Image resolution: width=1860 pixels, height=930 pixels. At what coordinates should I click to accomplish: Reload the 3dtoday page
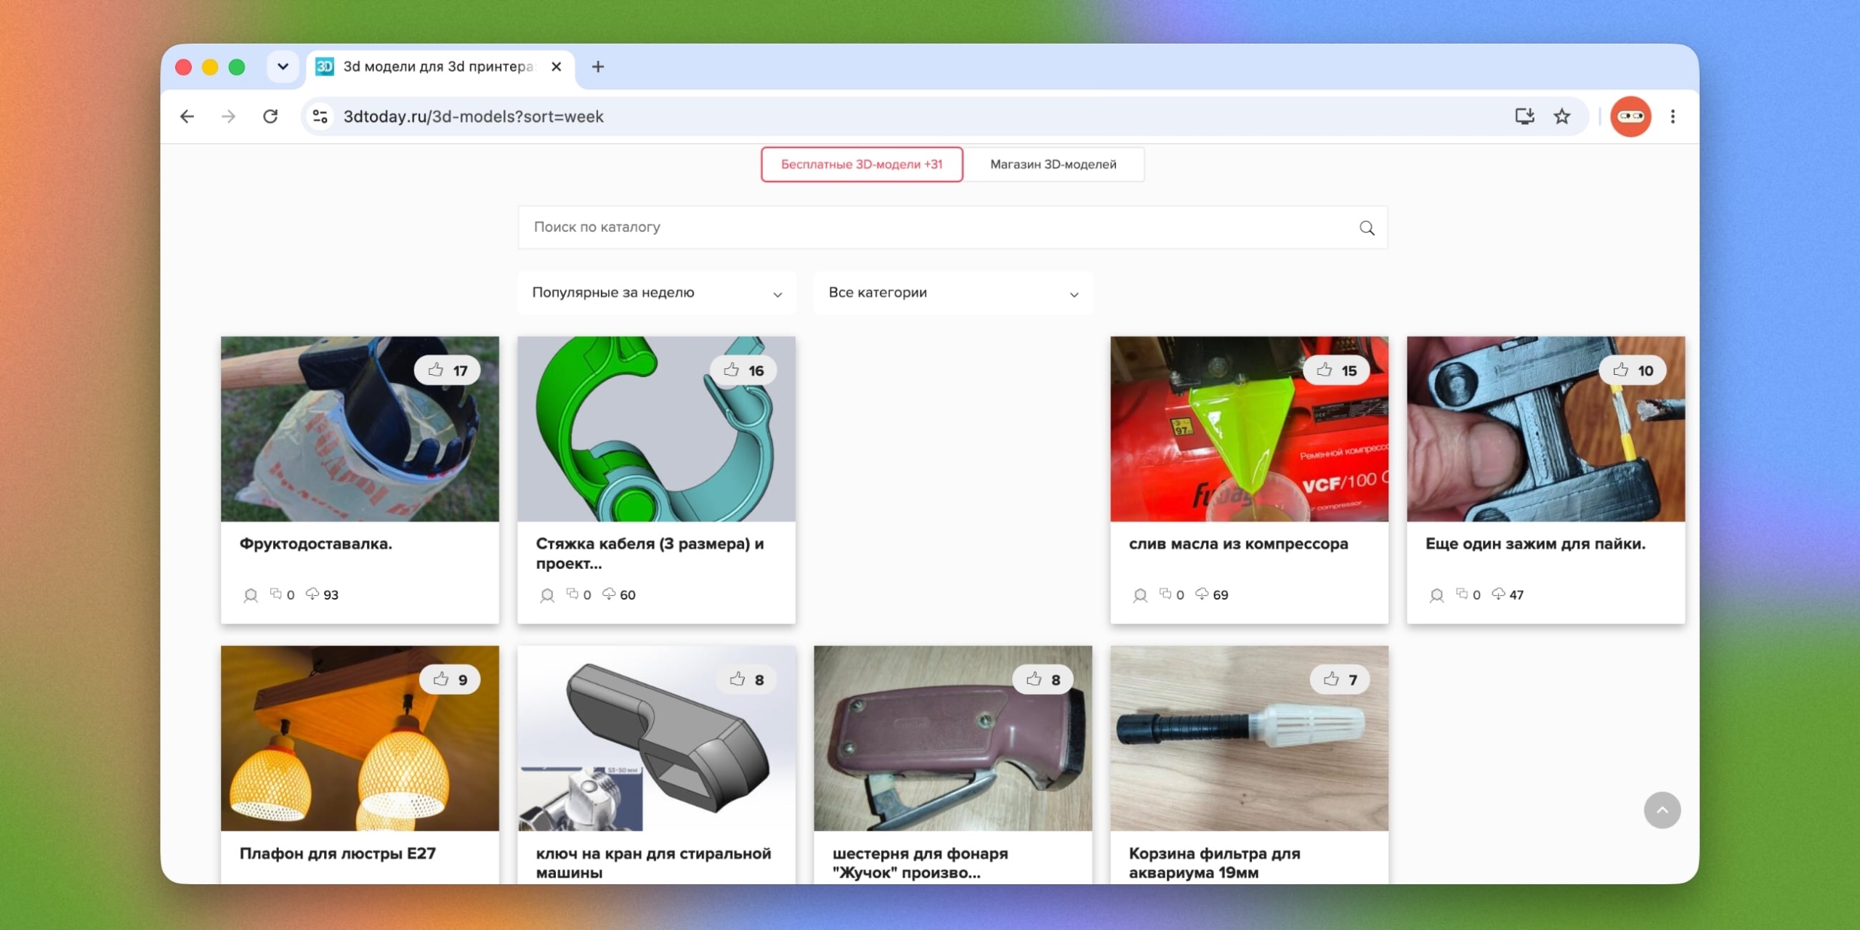270,116
